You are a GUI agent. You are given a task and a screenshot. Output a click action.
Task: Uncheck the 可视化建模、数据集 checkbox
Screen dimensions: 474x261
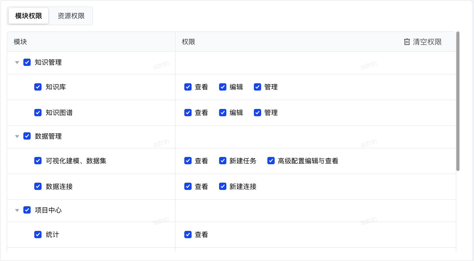(x=38, y=161)
